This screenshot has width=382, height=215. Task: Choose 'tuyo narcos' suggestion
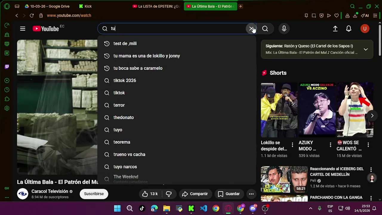pyautogui.click(x=177, y=167)
